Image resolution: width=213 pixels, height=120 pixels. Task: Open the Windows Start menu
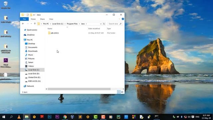[x=4, y=117]
